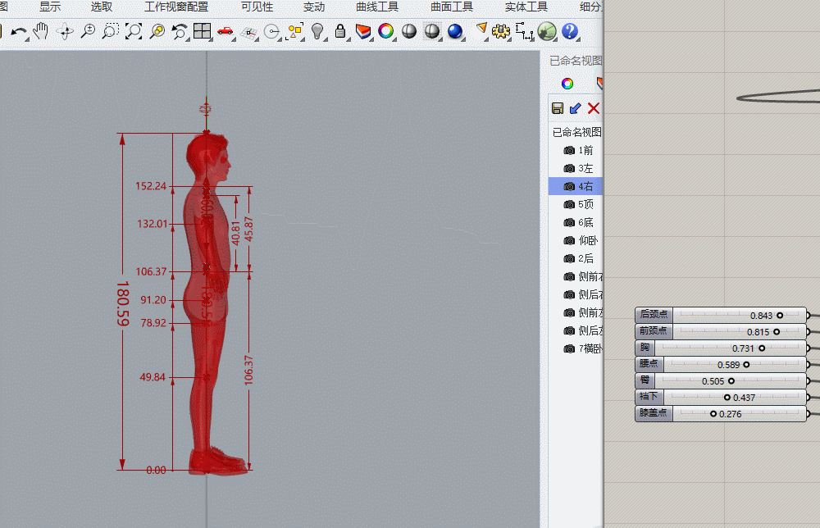Open the Layers icon in toolbar
Image resolution: width=820 pixels, height=528 pixels.
pyautogui.click(x=363, y=32)
